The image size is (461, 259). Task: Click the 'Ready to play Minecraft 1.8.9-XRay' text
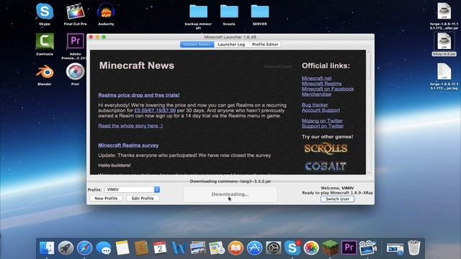337,193
